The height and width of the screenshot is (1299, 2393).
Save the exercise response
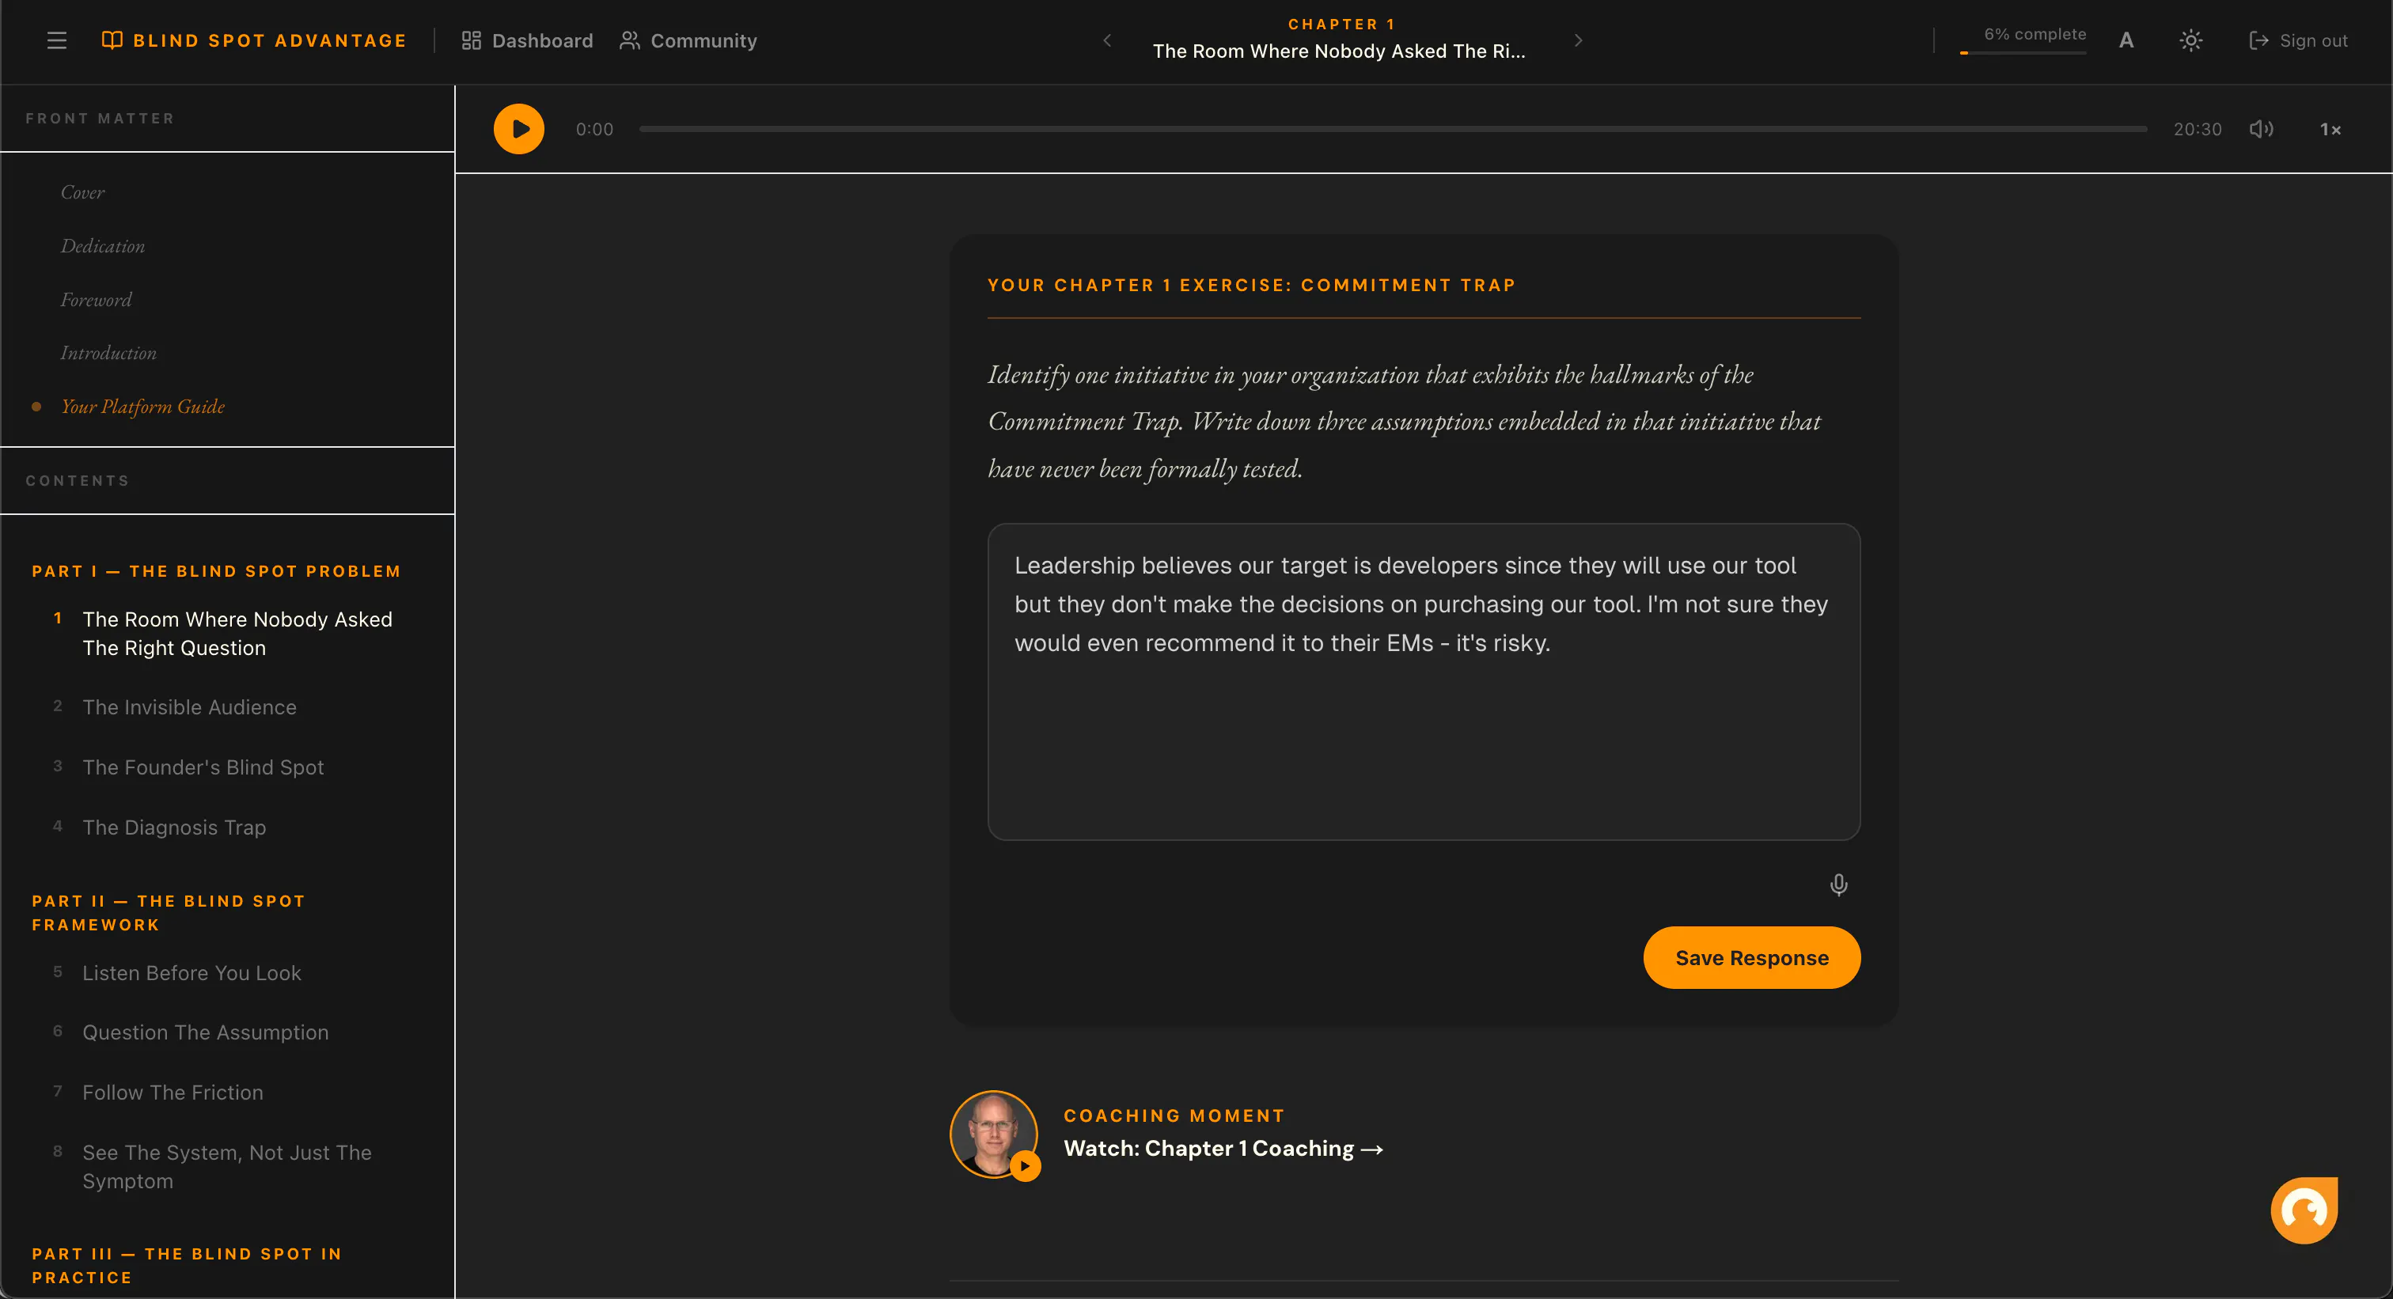1751,957
